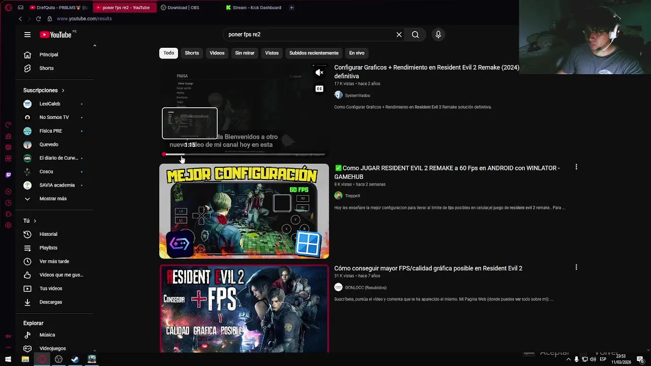Click the taskbar volume speaker icon
The image size is (651, 366).
coord(593,359)
